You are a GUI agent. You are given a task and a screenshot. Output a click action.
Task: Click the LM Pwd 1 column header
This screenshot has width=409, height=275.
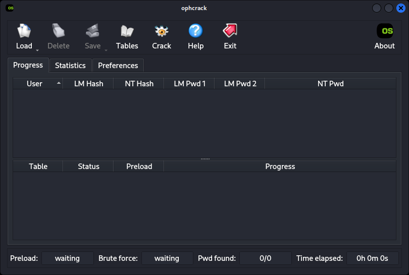coord(190,84)
